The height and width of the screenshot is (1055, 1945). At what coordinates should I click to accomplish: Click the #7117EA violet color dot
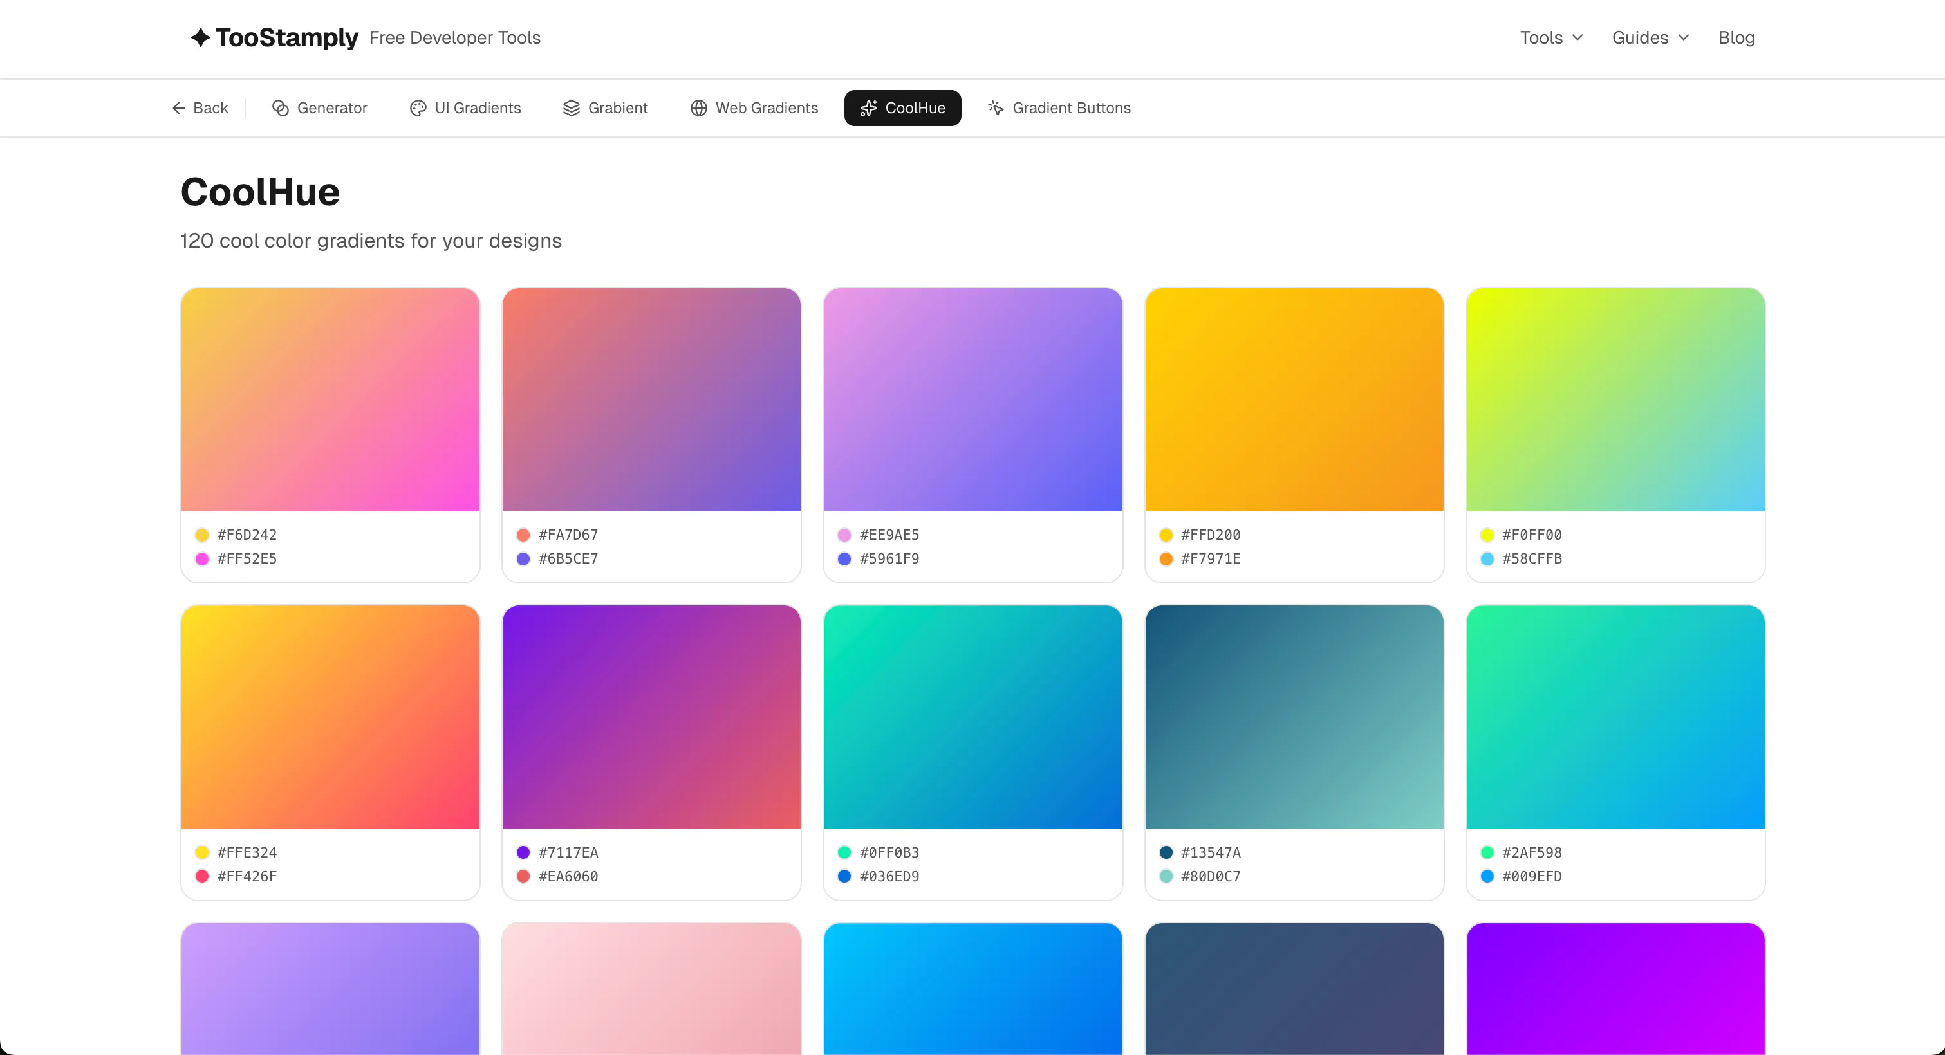click(x=523, y=853)
